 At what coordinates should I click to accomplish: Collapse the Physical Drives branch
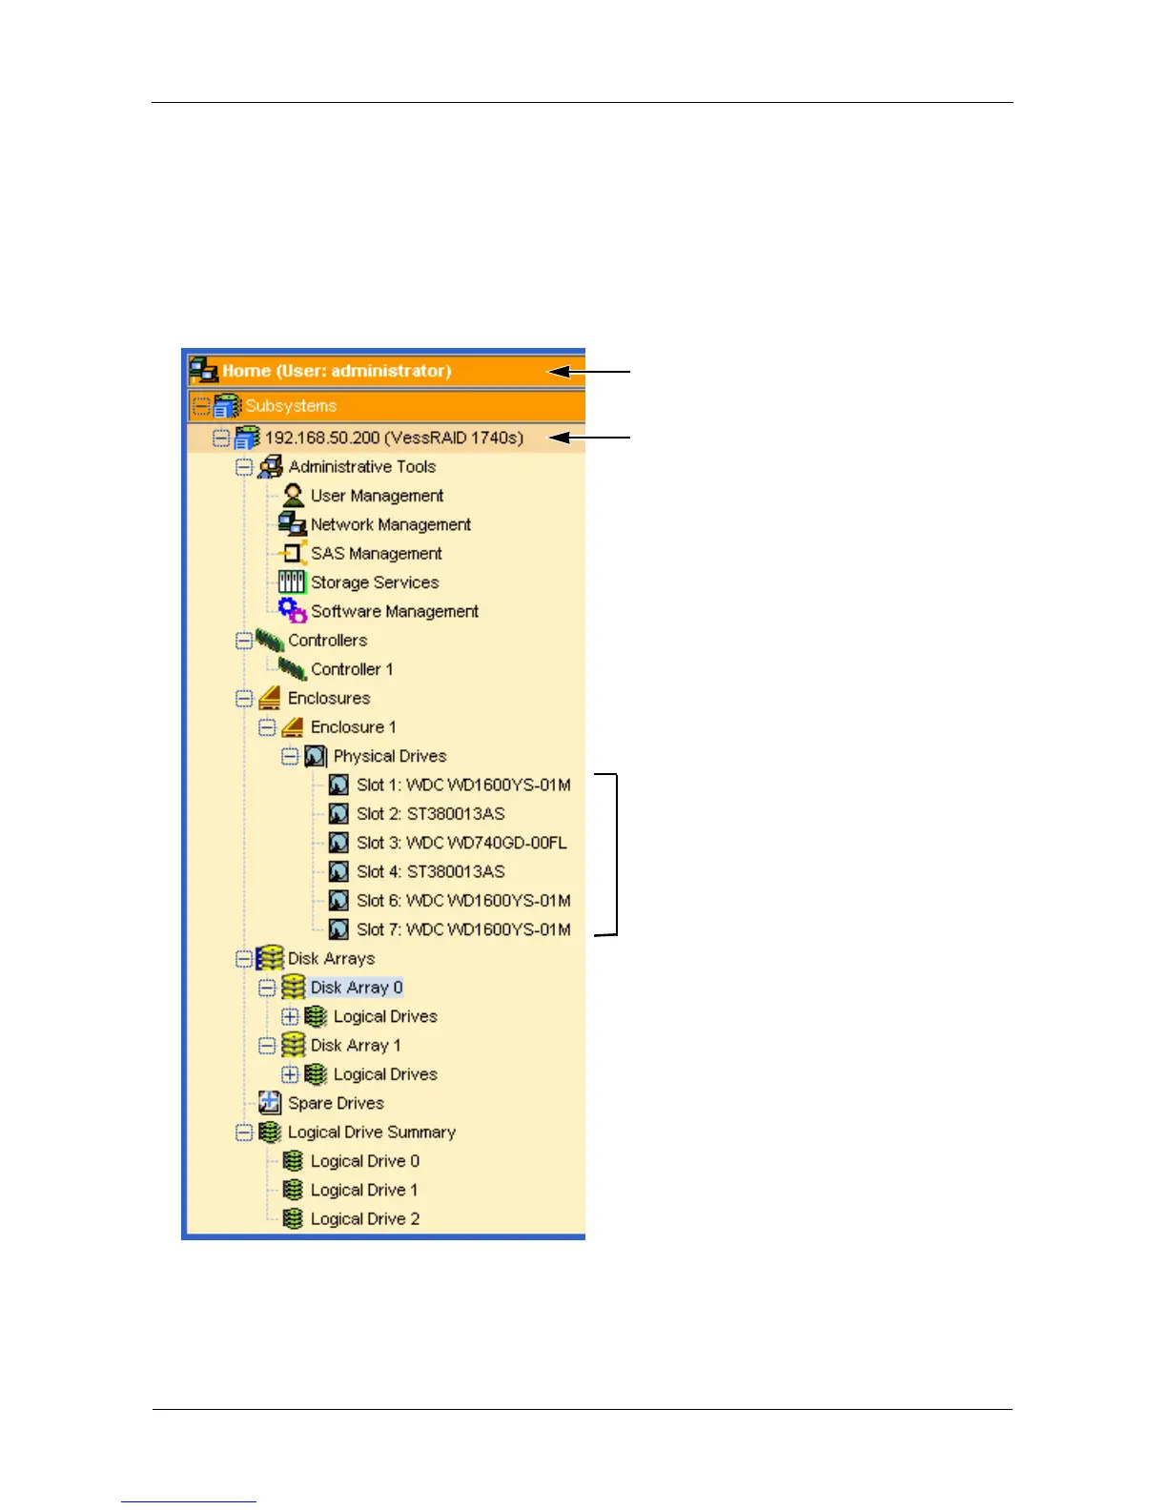coord(290,757)
